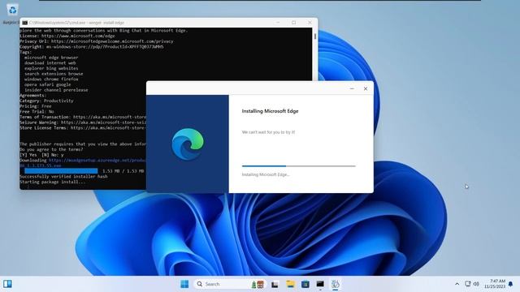Image resolution: width=520 pixels, height=292 pixels.
Task: Minimize the Command Prompt window
Action: coord(278,23)
